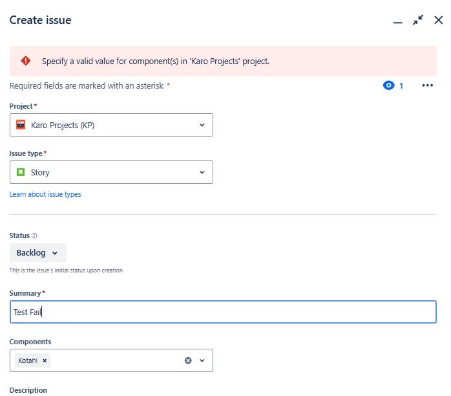Image resolution: width=451 pixels, height=396 pixels.
Task: Click the watcher count number 1
Action: click(x=401, y=85)
